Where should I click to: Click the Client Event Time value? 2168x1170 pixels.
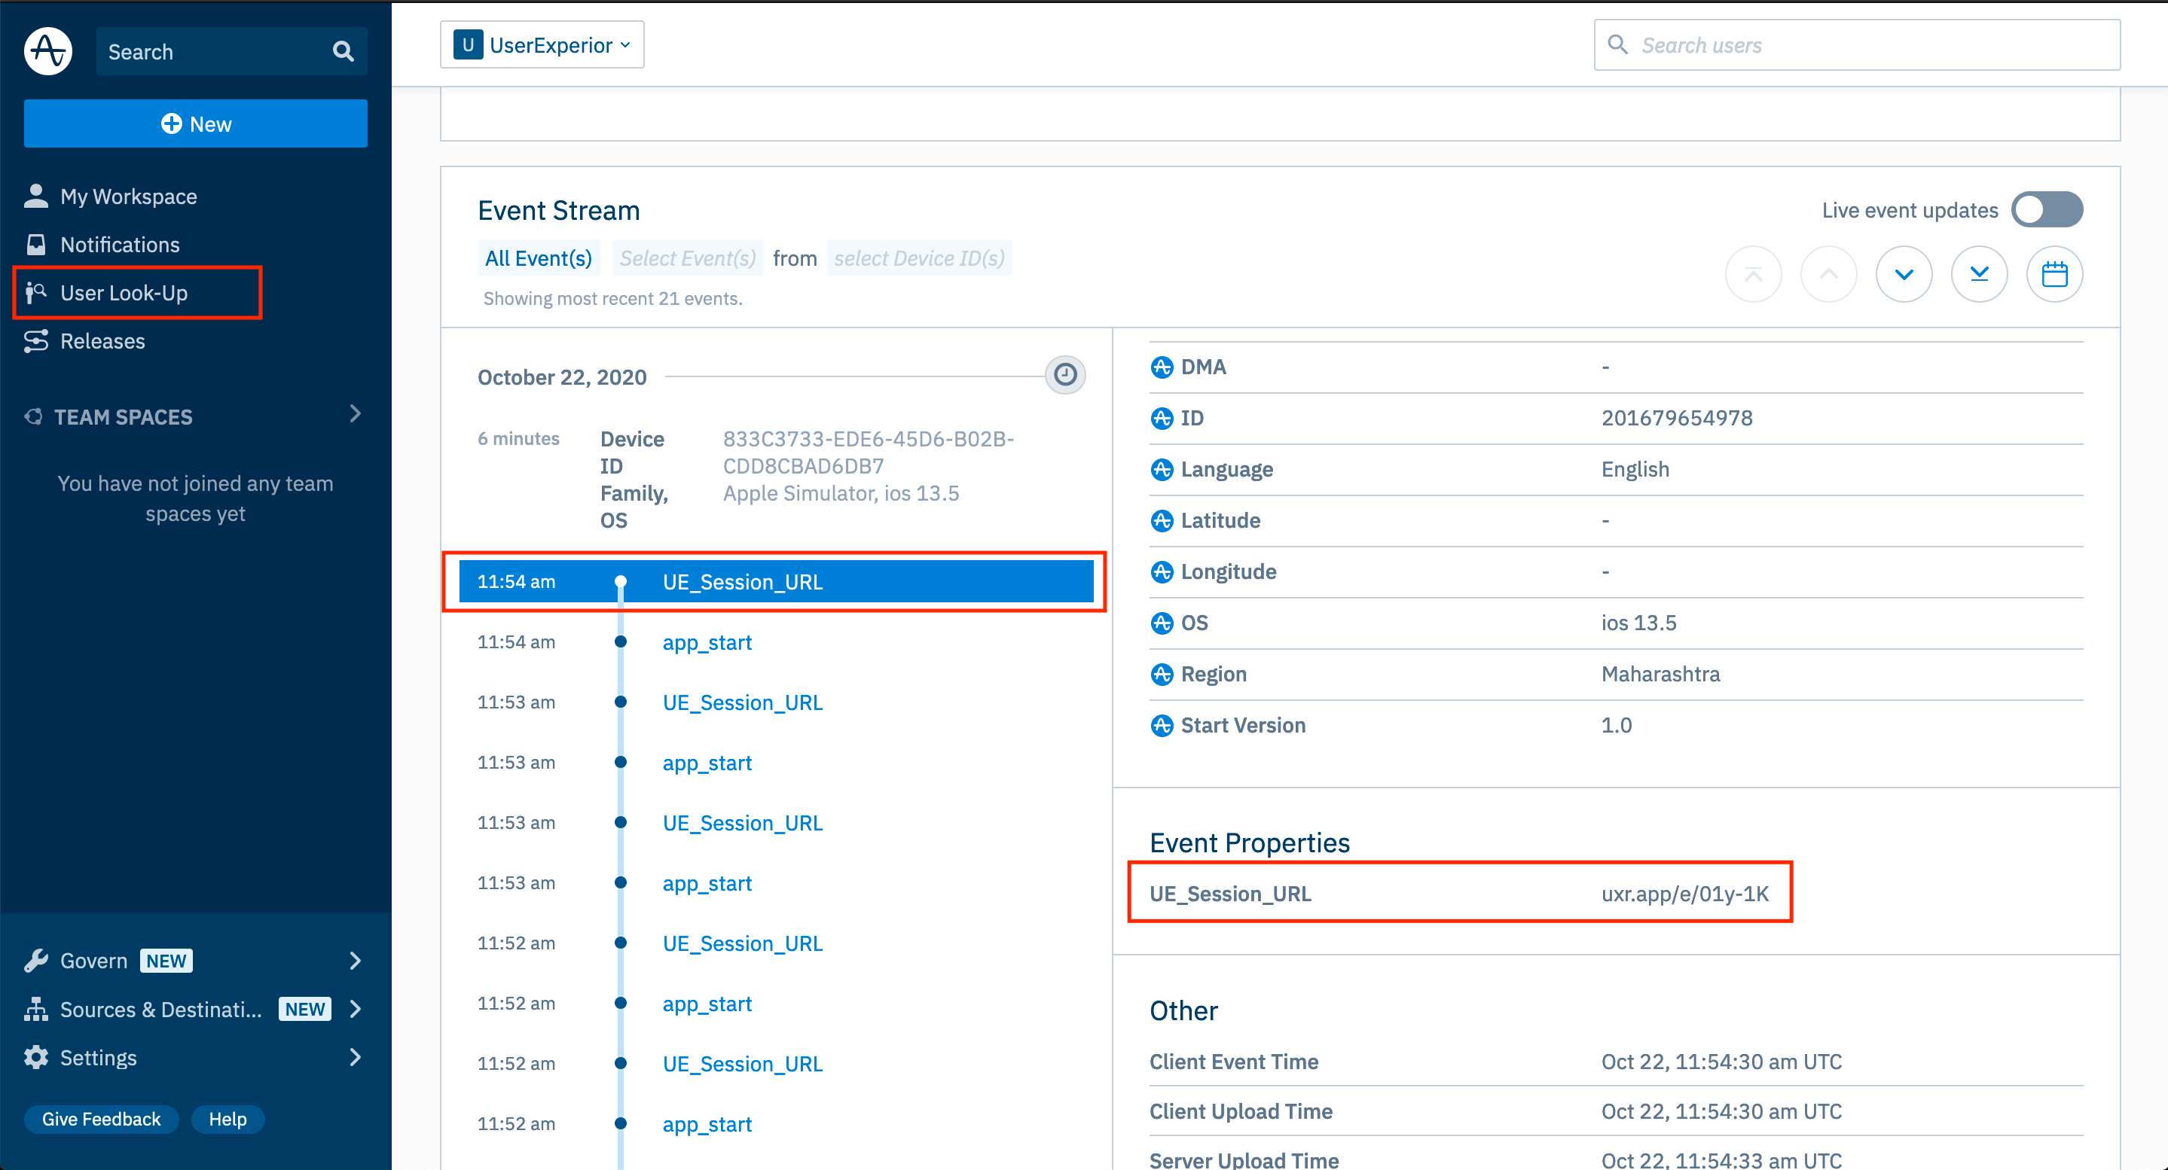(x=1721, y=1062)
